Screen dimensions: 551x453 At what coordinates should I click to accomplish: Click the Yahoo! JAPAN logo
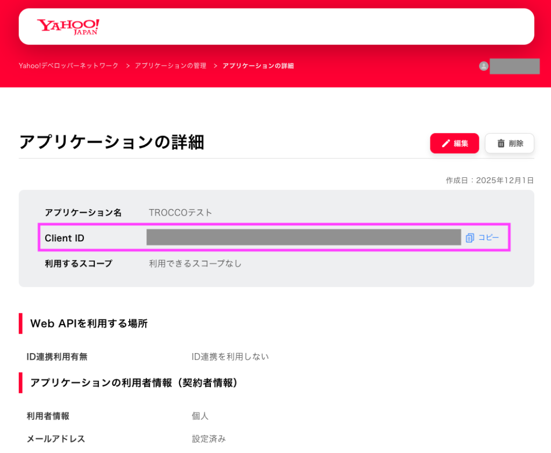(68, 26)
